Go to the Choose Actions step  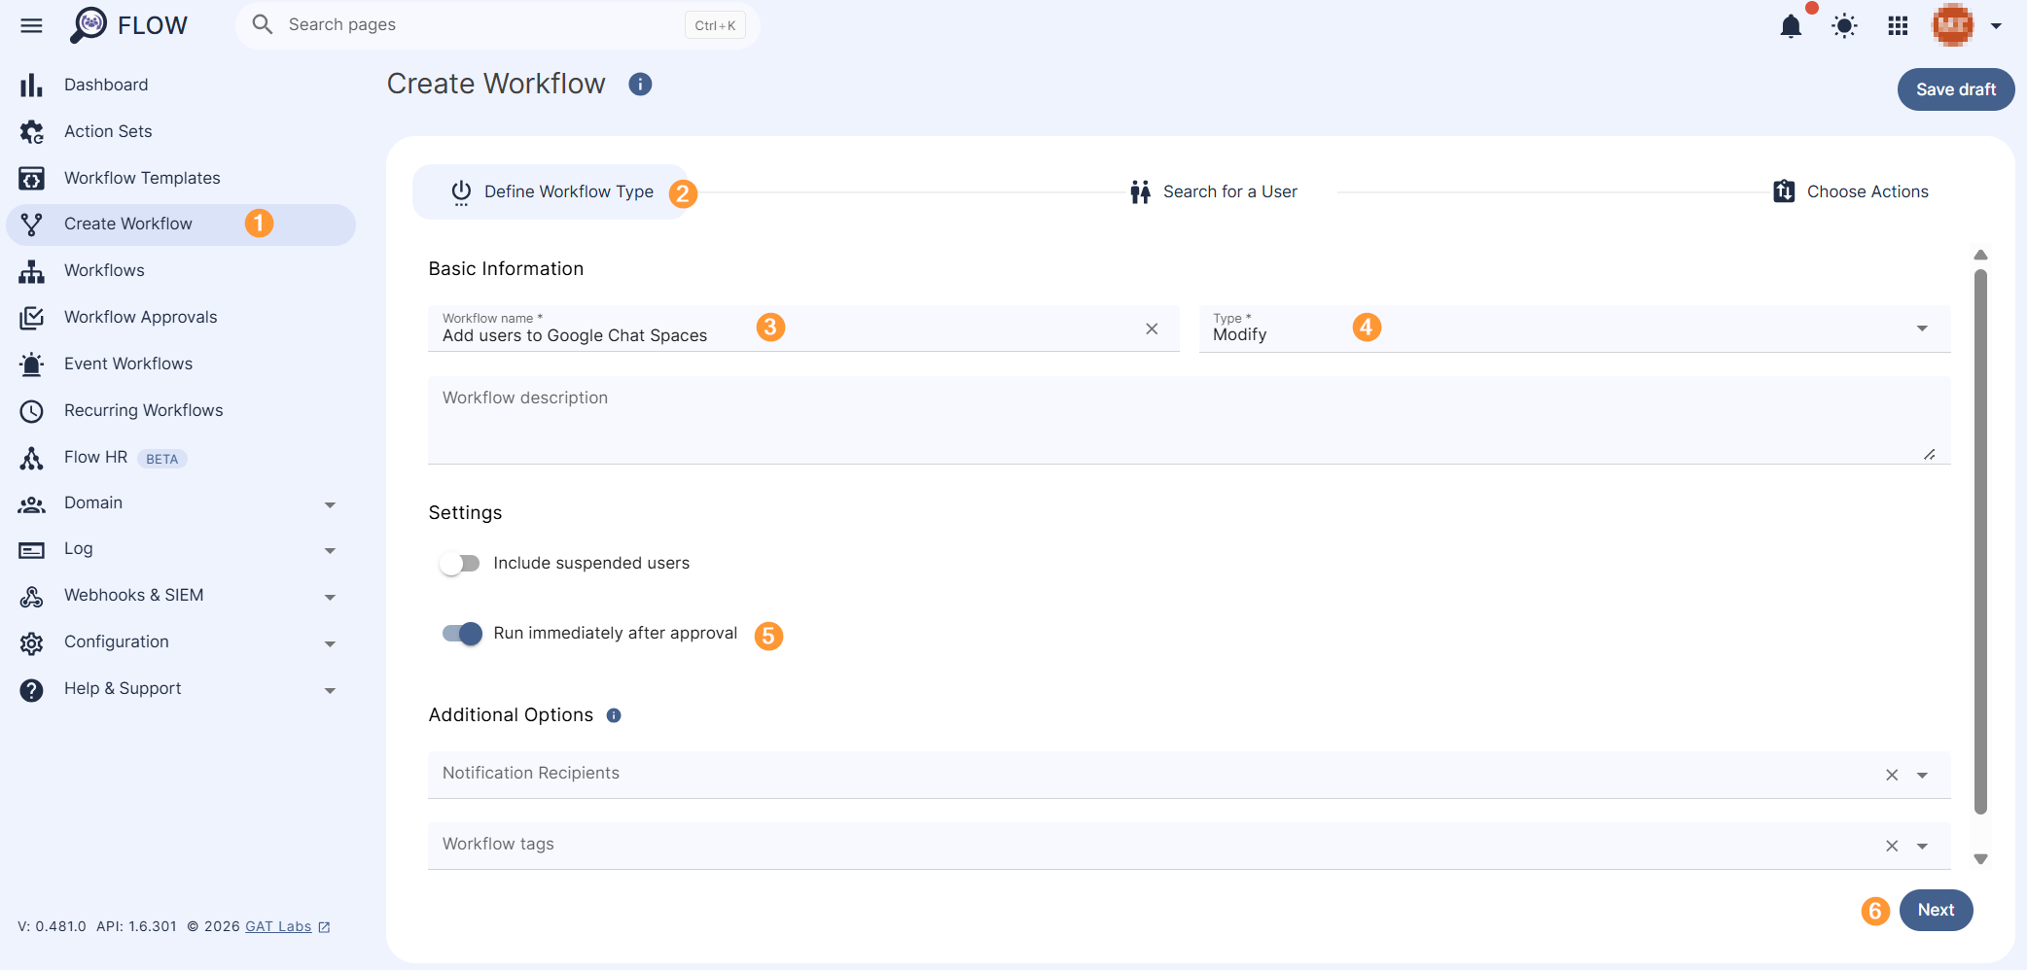click(1851, 192)
